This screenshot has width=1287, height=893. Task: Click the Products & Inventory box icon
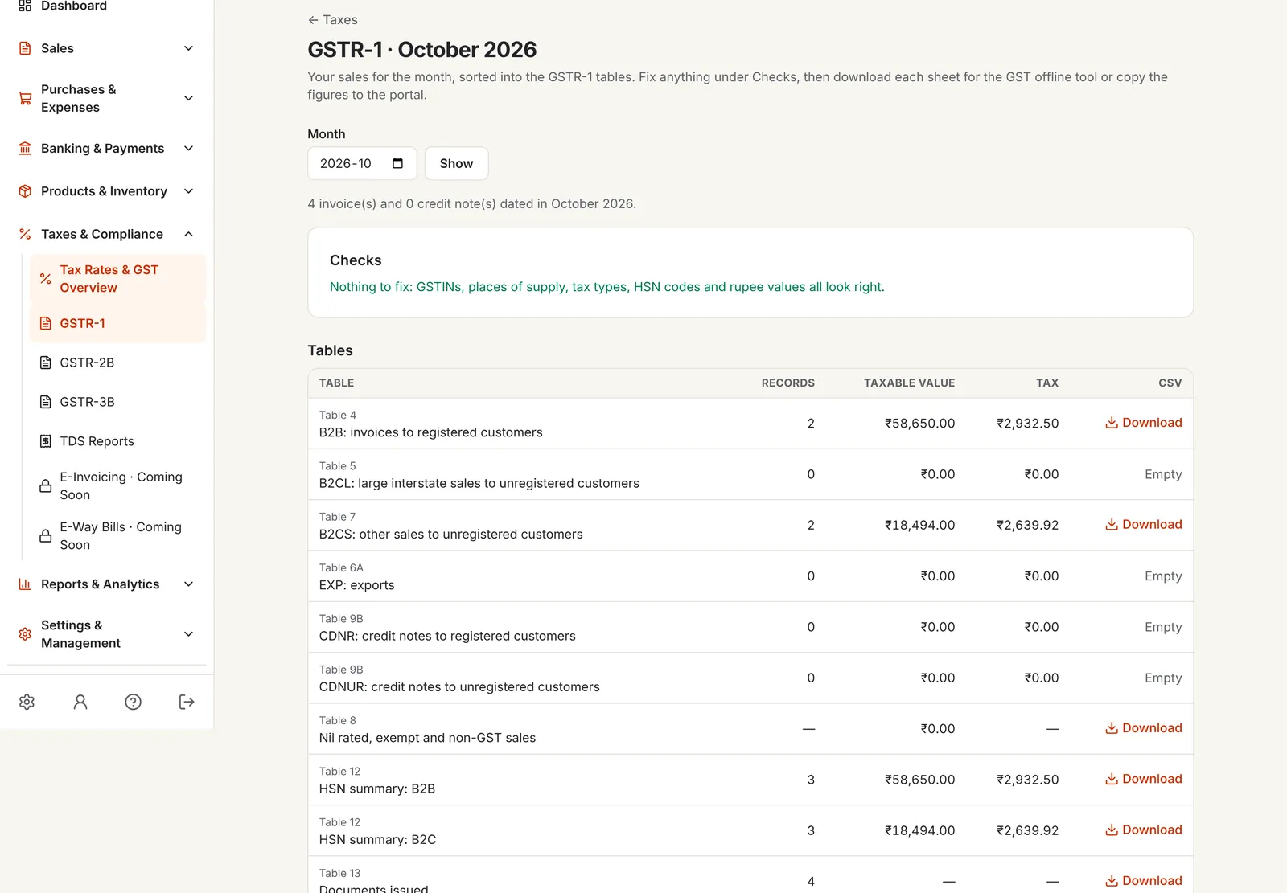(25, 191)
